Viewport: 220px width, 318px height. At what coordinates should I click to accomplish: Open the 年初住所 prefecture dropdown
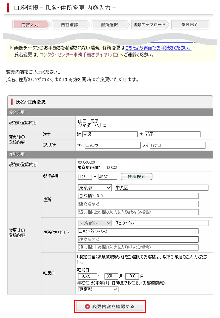98,289
